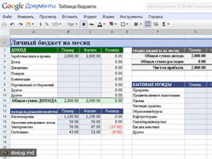Click the title cell Личный бюджет на месяц
Viewport: 212px width, 159px height.
(x=111, y=43)
